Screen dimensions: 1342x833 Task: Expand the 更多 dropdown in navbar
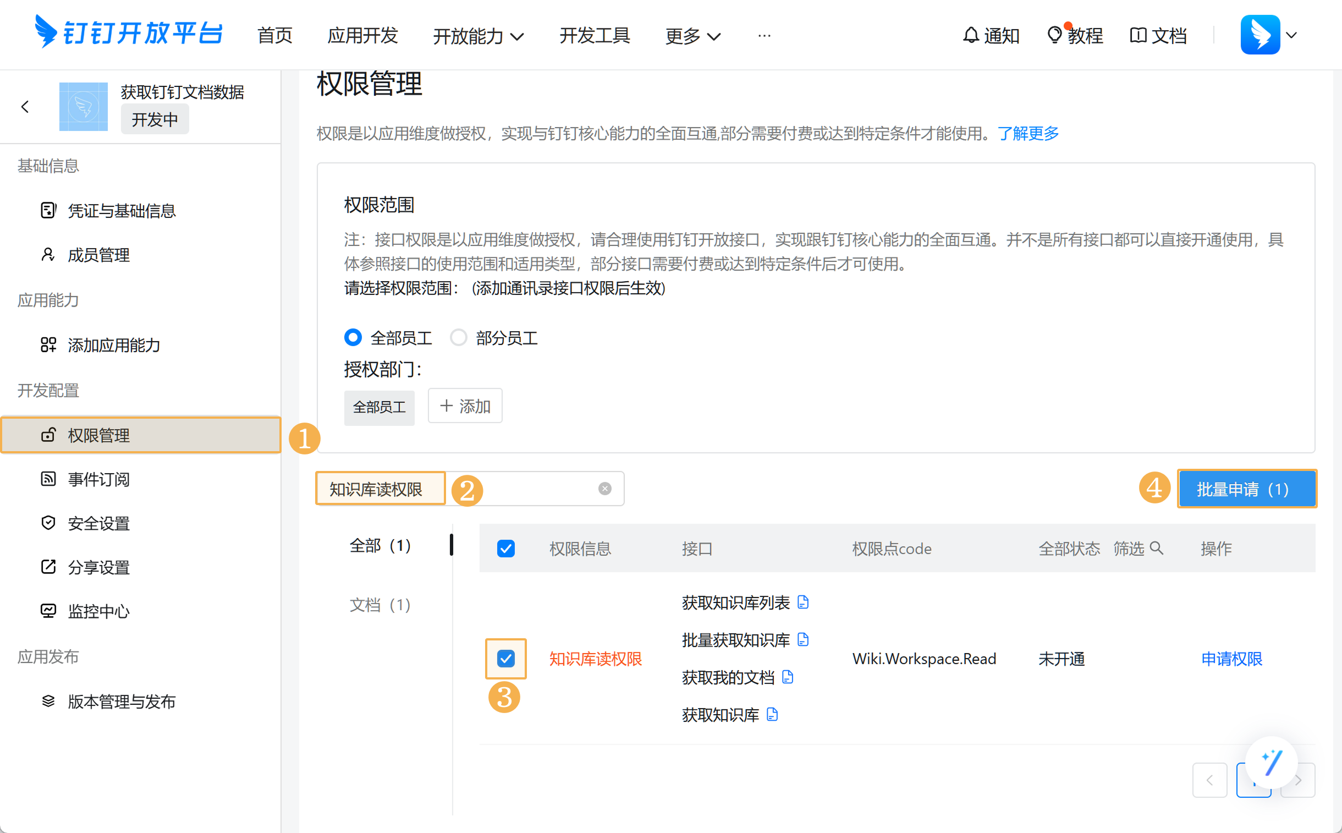point(693,36)
